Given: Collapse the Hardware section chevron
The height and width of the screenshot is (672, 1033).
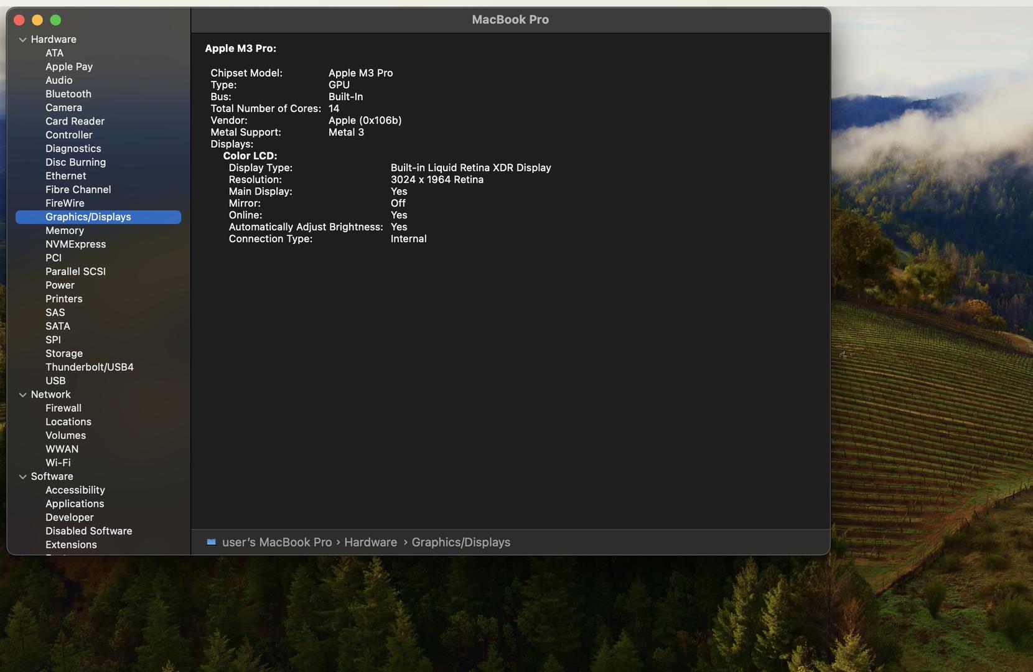Looking at the screenshot, I should (x=22, y=40).
